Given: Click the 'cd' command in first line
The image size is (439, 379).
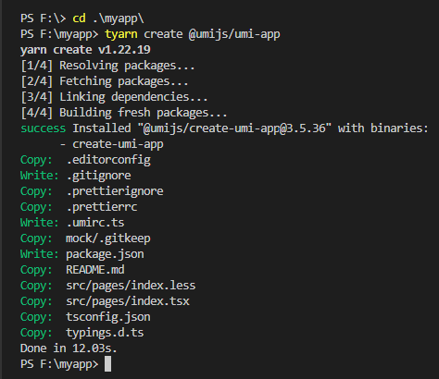Looking at the screenshot, I should pos(79,18).
